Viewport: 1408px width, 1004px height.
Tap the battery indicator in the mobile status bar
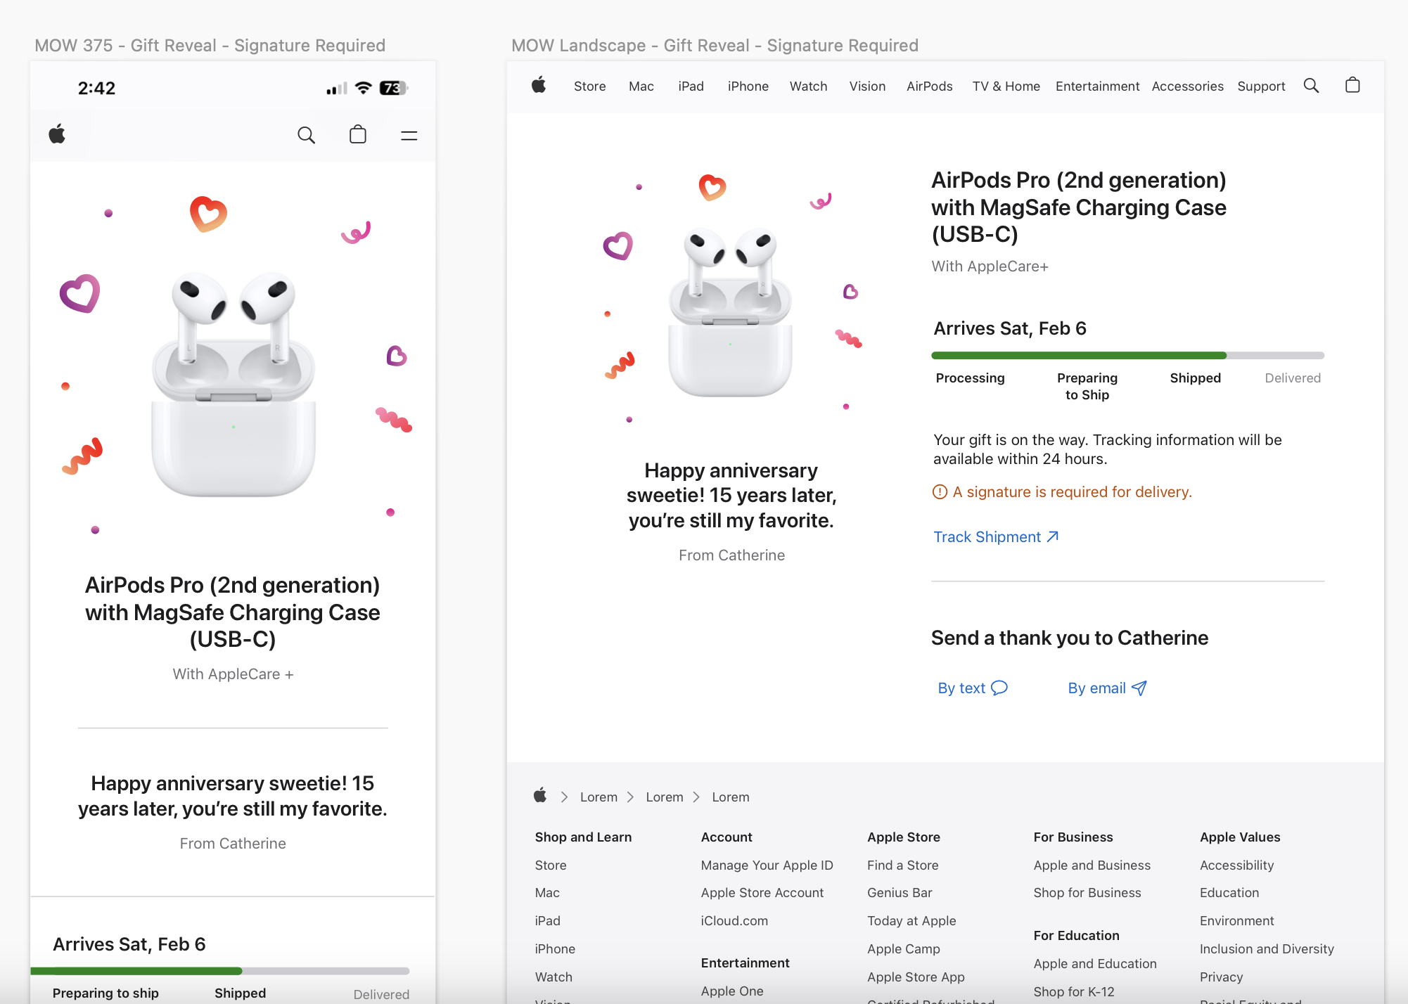(x=394, y=88)
